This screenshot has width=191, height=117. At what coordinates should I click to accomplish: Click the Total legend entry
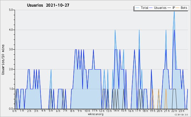(142, 8)
